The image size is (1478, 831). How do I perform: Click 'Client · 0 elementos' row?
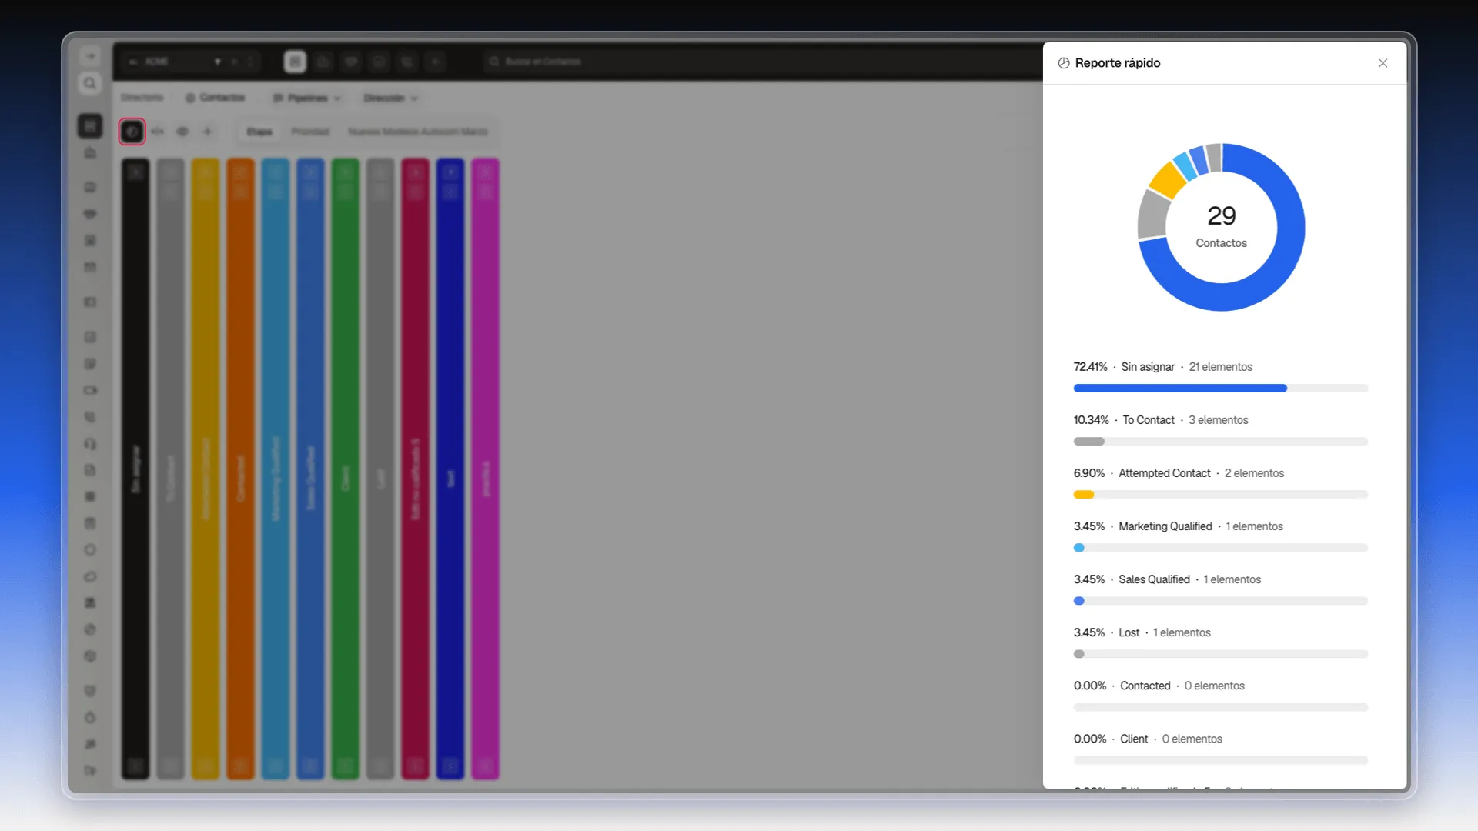coord(1148,739)
